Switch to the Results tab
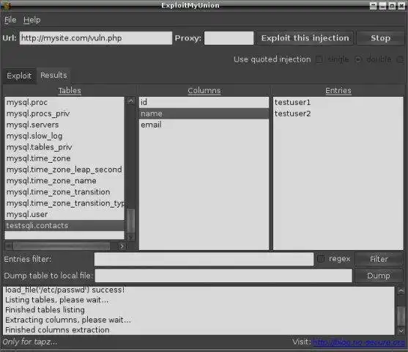This screenshot has height=352, width=408. pyautogui.click(x=53, y=76)
